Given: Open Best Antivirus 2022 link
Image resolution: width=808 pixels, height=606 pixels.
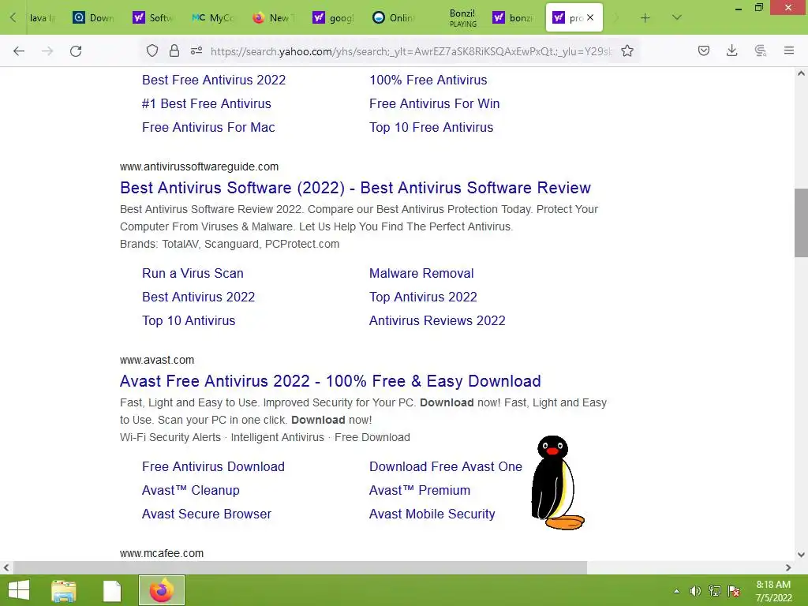Looking at the screenshot, I should click(x=198, y=297).
